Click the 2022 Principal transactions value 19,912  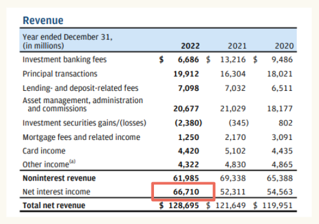click(186, 74)
